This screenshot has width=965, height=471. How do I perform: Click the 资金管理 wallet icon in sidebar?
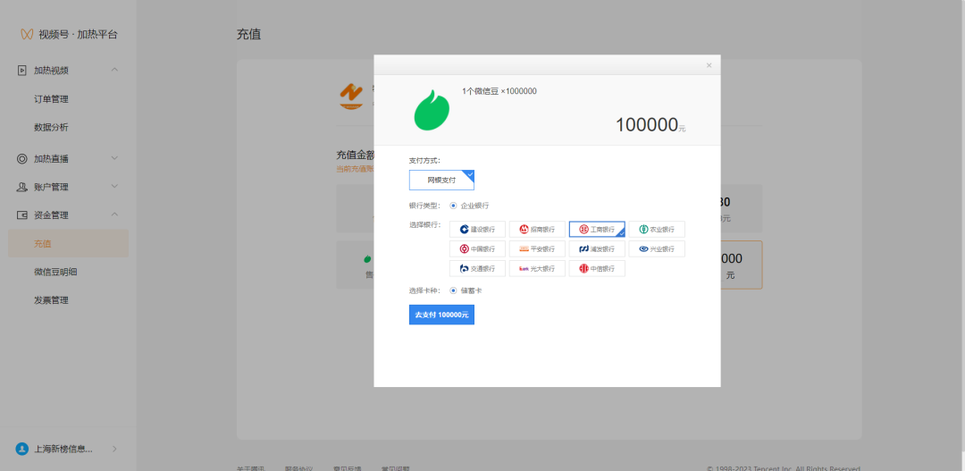22,215
